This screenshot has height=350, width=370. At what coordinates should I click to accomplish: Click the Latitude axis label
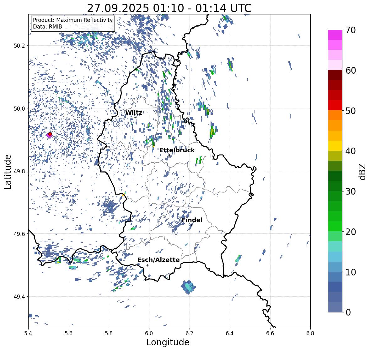point(8,172)
